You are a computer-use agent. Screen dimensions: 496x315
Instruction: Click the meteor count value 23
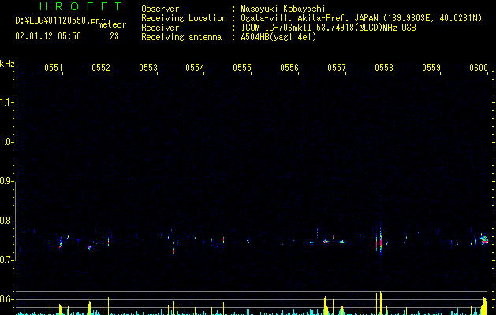pos(114,36)
